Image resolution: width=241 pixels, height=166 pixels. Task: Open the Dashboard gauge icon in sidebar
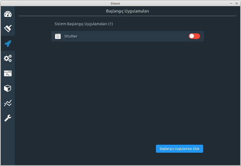(x=8, y=14)
